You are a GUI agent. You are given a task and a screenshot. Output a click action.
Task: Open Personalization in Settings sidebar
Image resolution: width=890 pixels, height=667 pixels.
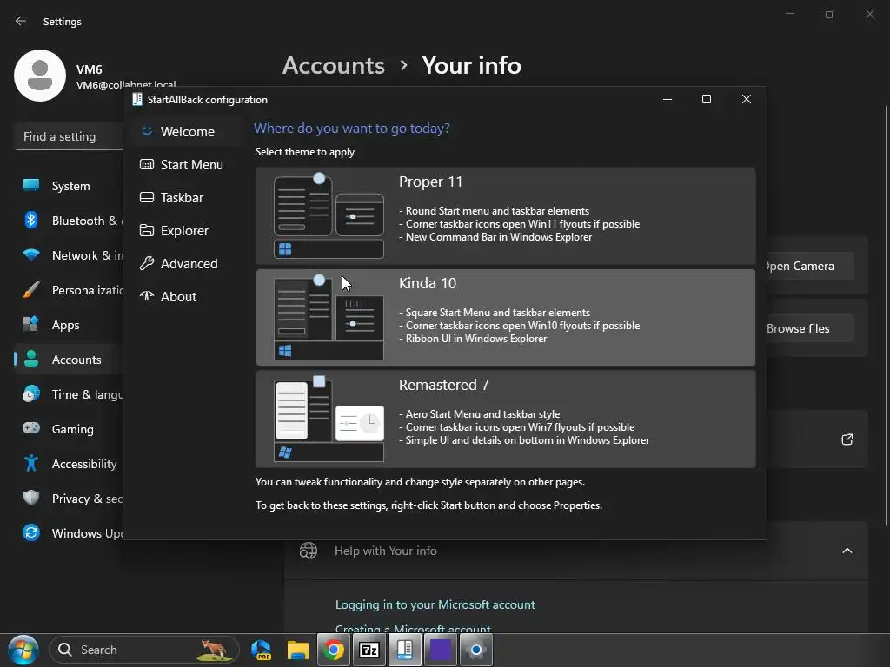coord(70,290)
